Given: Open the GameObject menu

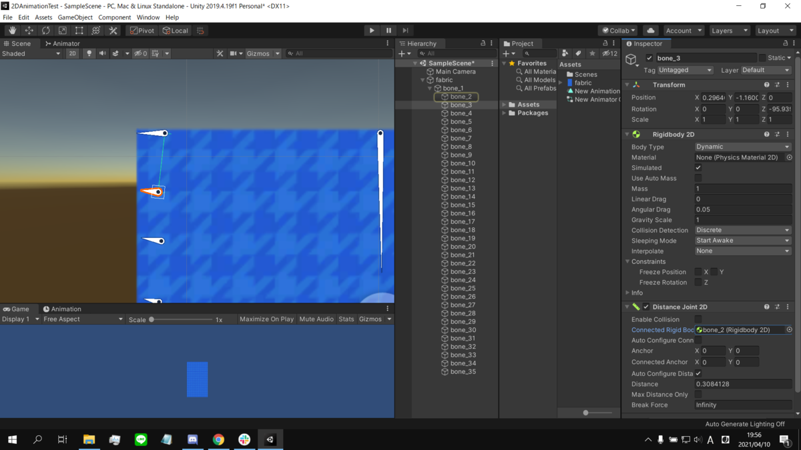Looking at the screenshot, I should point(75,17).
